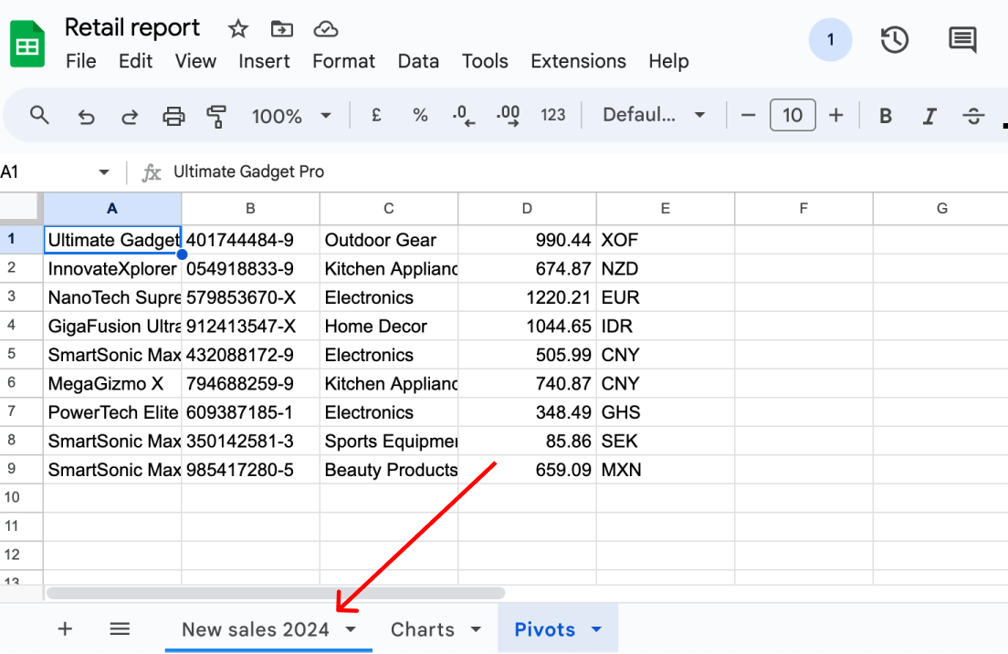Select column D header
Screen dimensions: 1008x654
click(527, 208)
